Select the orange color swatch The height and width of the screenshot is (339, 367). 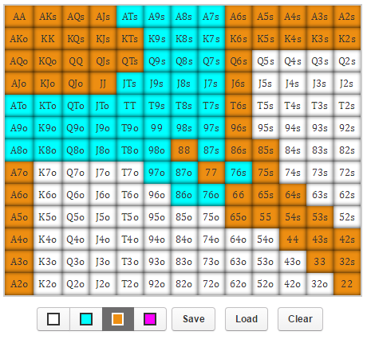[118, 319]
